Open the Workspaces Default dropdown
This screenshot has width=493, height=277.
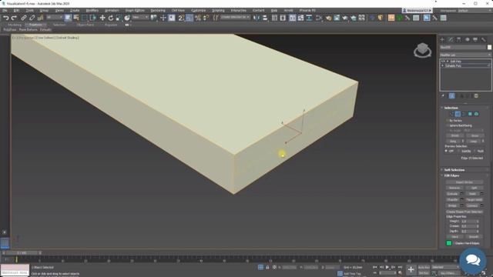[x=475, y=11]
